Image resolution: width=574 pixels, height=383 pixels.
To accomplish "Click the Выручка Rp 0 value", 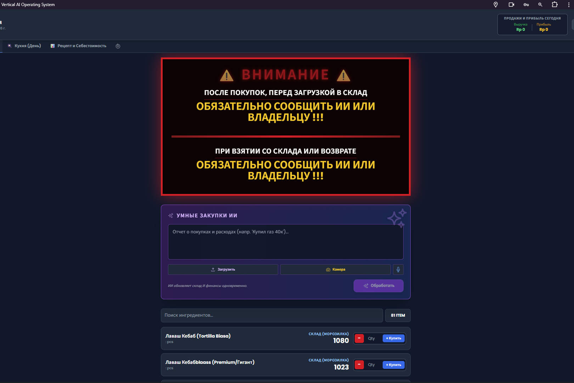I will click(x=520, y=30).
